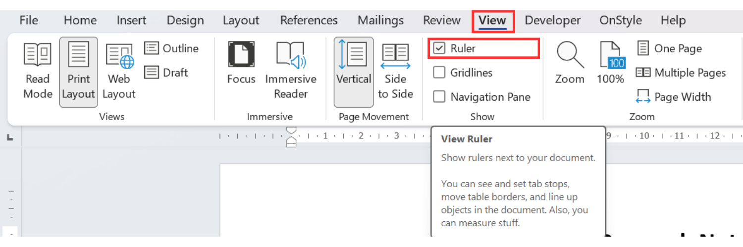Select the Print Layout view
This screenshot has height=247, width=743.
(78, 72)
